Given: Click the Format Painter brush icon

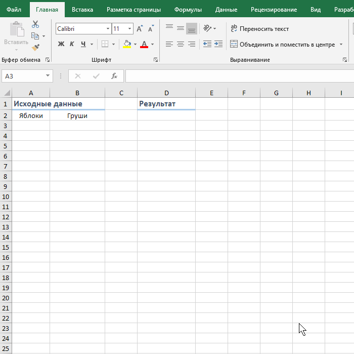Looking at the screenshot, I should (35, 48).
